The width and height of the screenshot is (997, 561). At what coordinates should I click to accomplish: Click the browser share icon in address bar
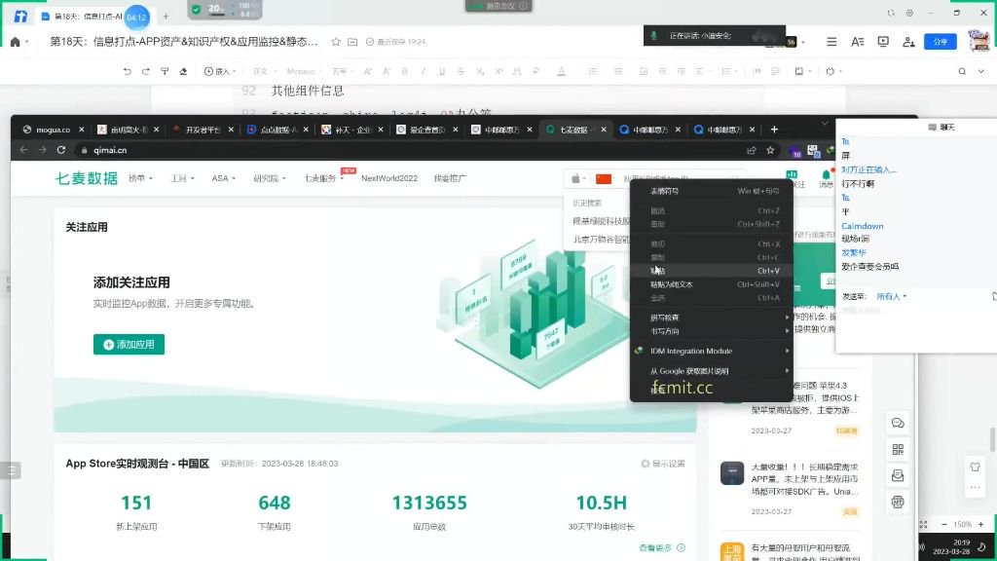[752, 150]
